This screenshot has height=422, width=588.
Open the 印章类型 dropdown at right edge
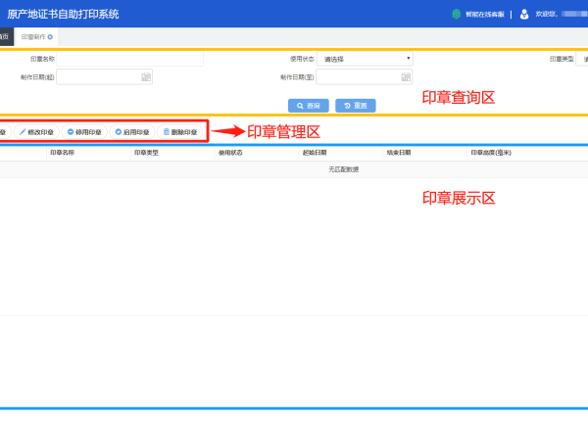click(x=582, y=59)
